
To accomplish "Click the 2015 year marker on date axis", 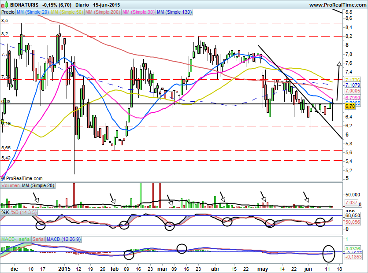I will 64,268.
